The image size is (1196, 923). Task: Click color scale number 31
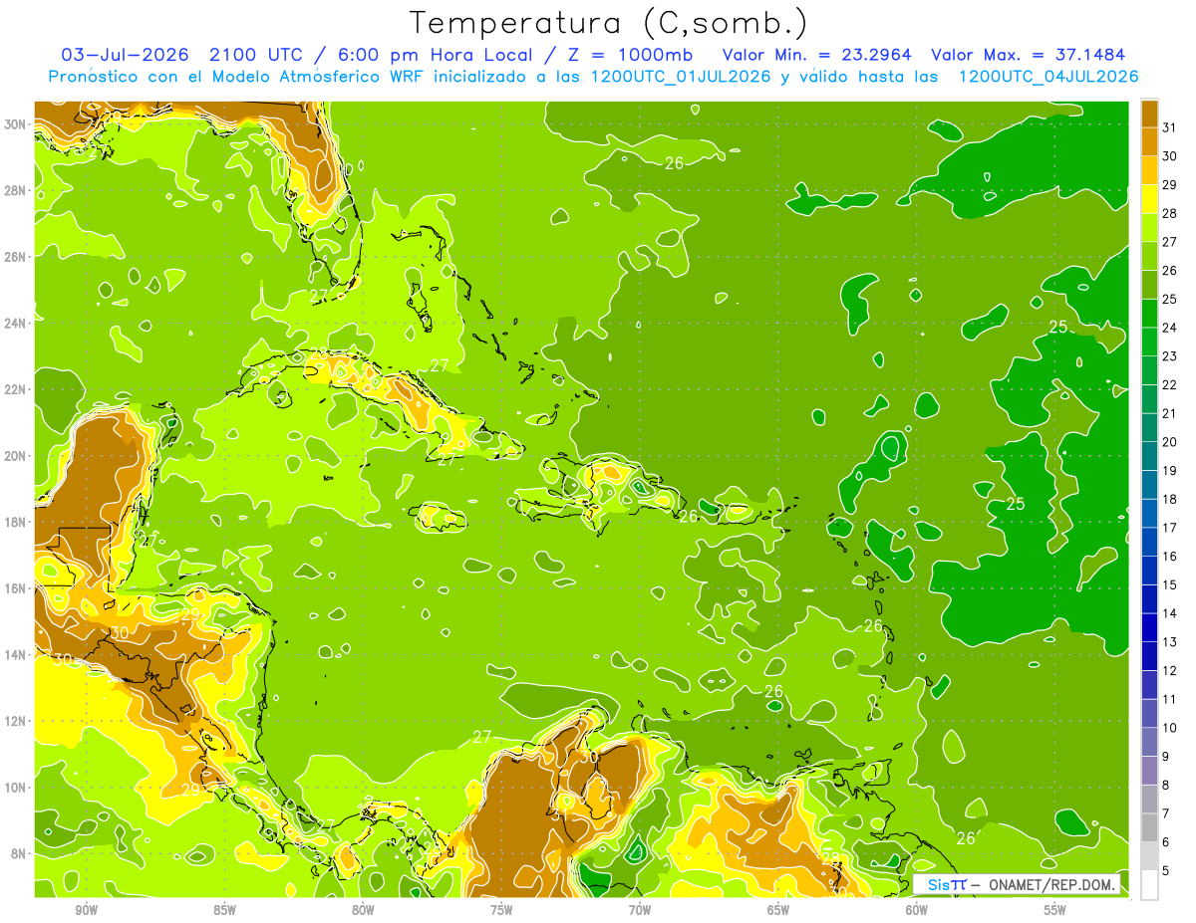click(x=1170, y=126)
